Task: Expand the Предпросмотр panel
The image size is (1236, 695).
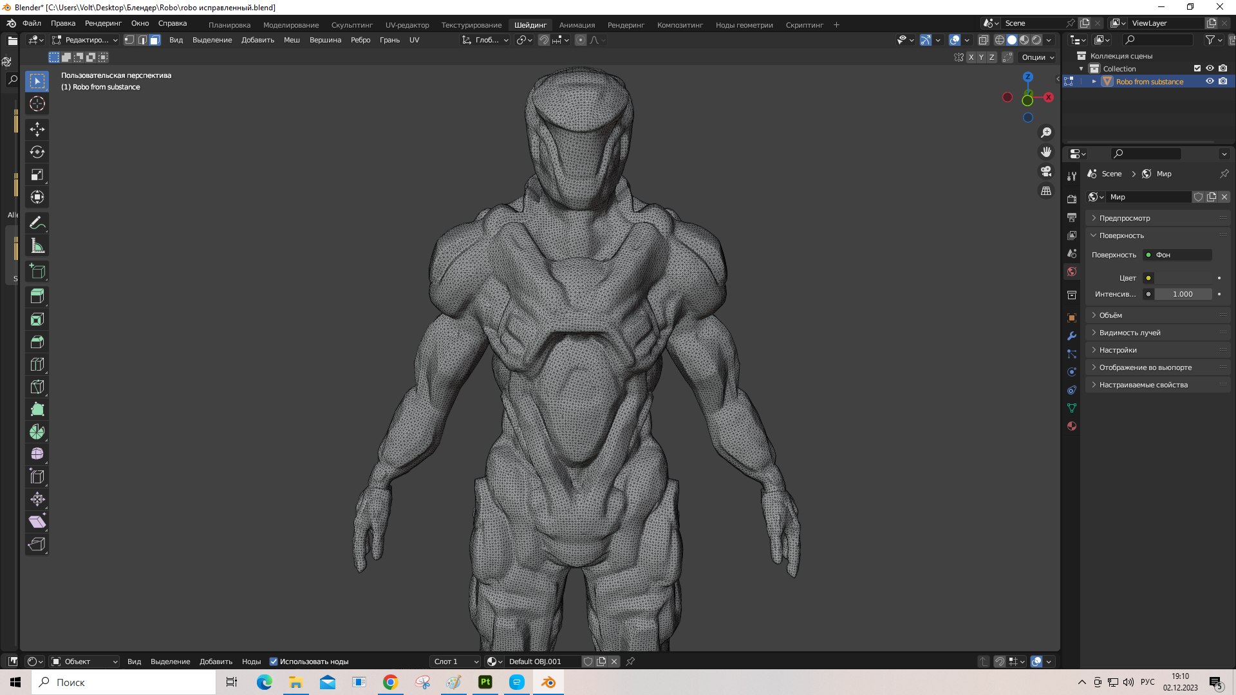Action: point(1157,218)
